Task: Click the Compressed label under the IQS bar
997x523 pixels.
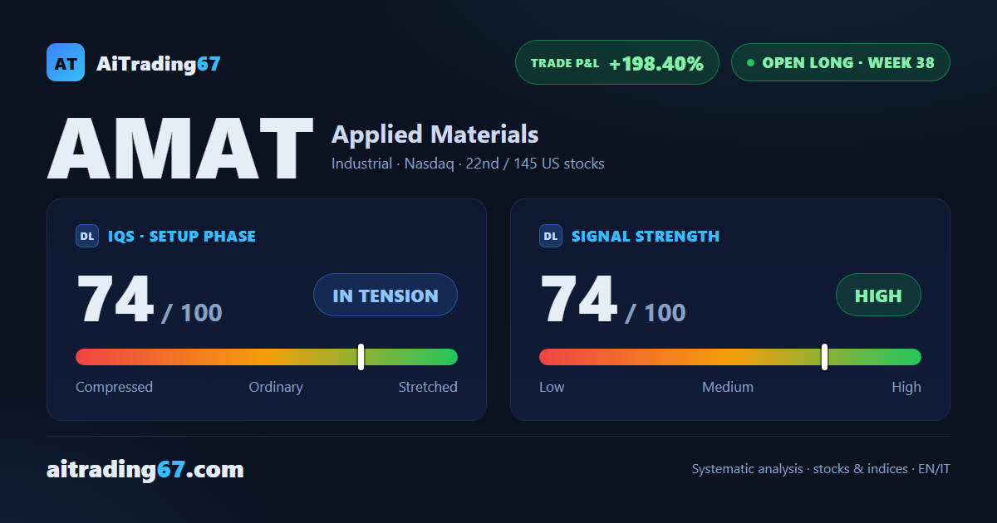Action: coord(115,387)
